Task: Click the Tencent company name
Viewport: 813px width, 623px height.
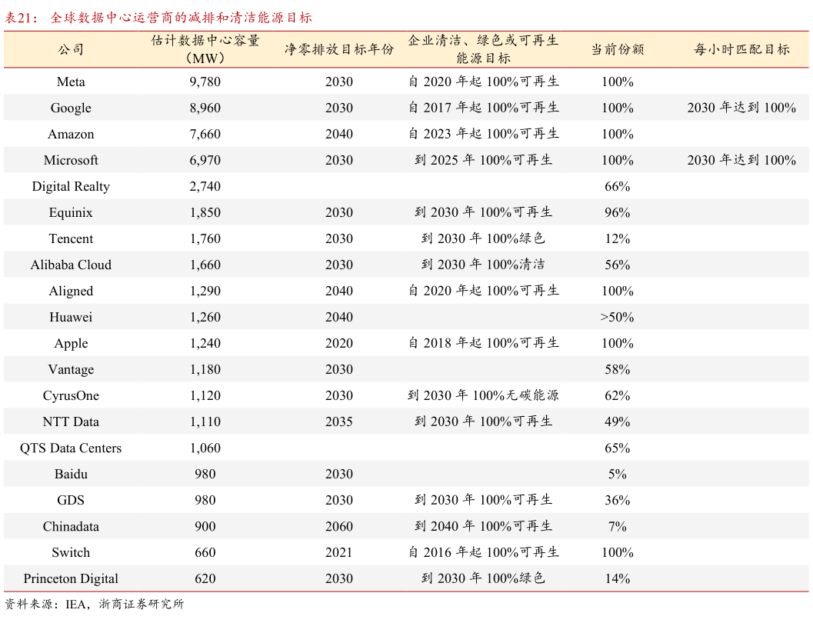Action: click(x=71, y=239)
